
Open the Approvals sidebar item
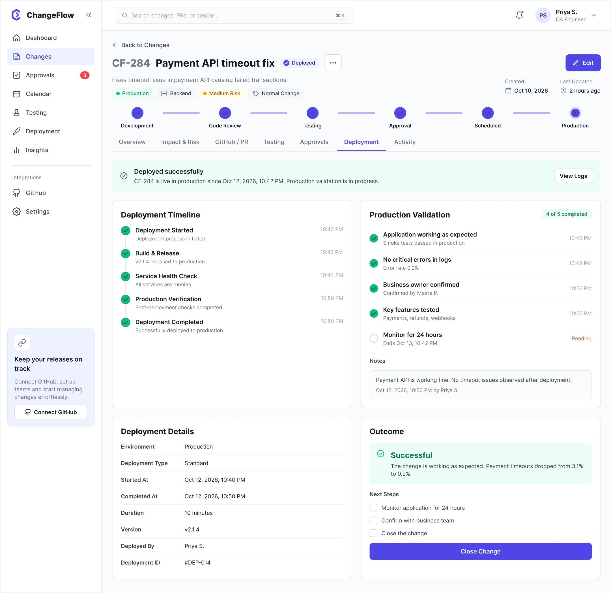tap(51, 75)
